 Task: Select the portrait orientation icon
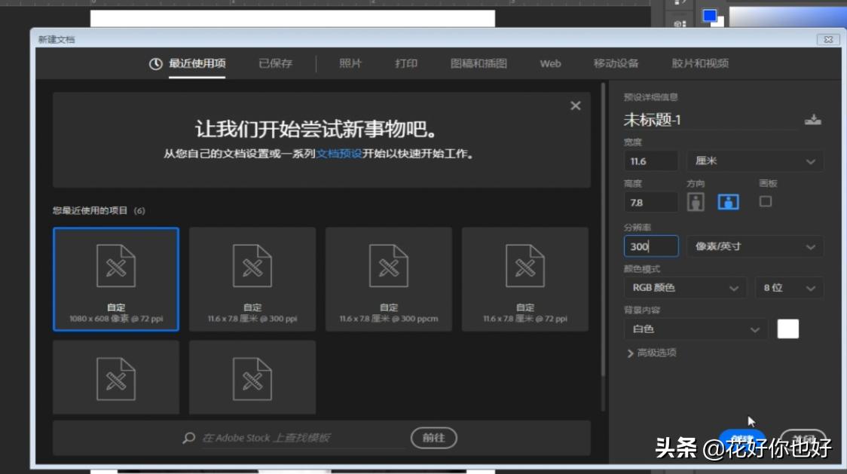(x=695, y=201)
